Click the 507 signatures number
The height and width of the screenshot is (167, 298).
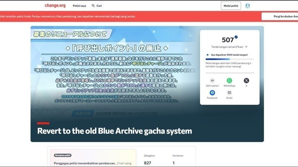point(228,40)
